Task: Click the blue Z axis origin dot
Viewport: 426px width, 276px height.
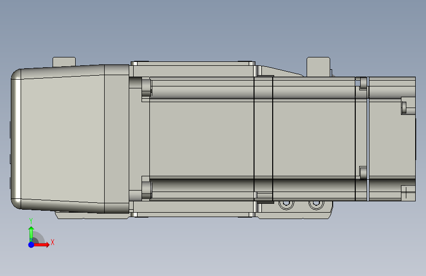Action: 31,245
